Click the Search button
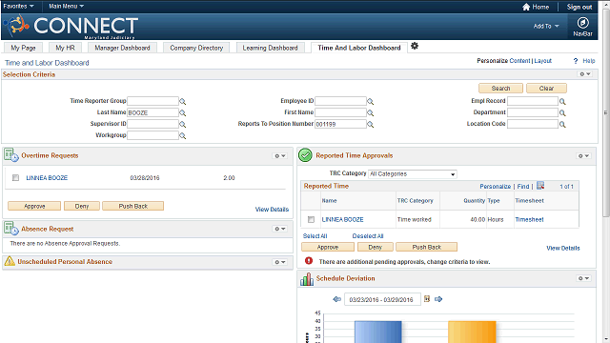 point(500,89)
